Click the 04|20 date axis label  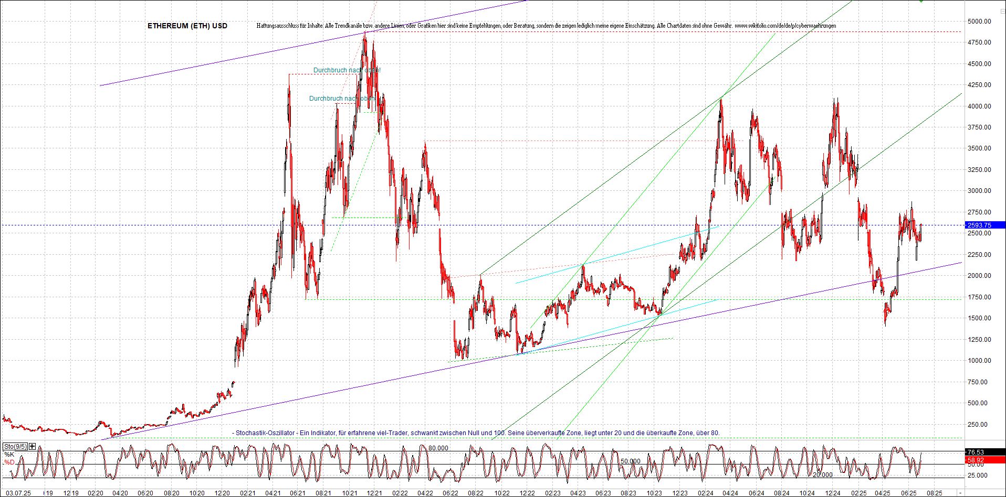[120, 493]
